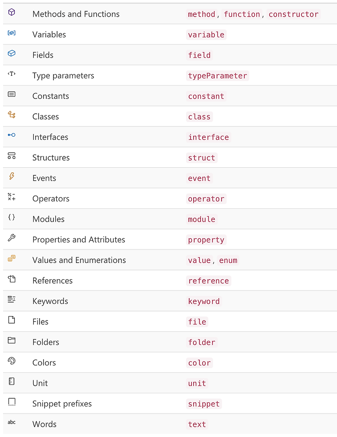Click the orange Events lightning bolt icon
This screenshot has width=337, height=437.
tap(11, 176)
